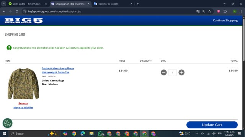This screenshot has height=137, width=245.
Task: Show hidden system tray icons
Action: pos(196,134)
